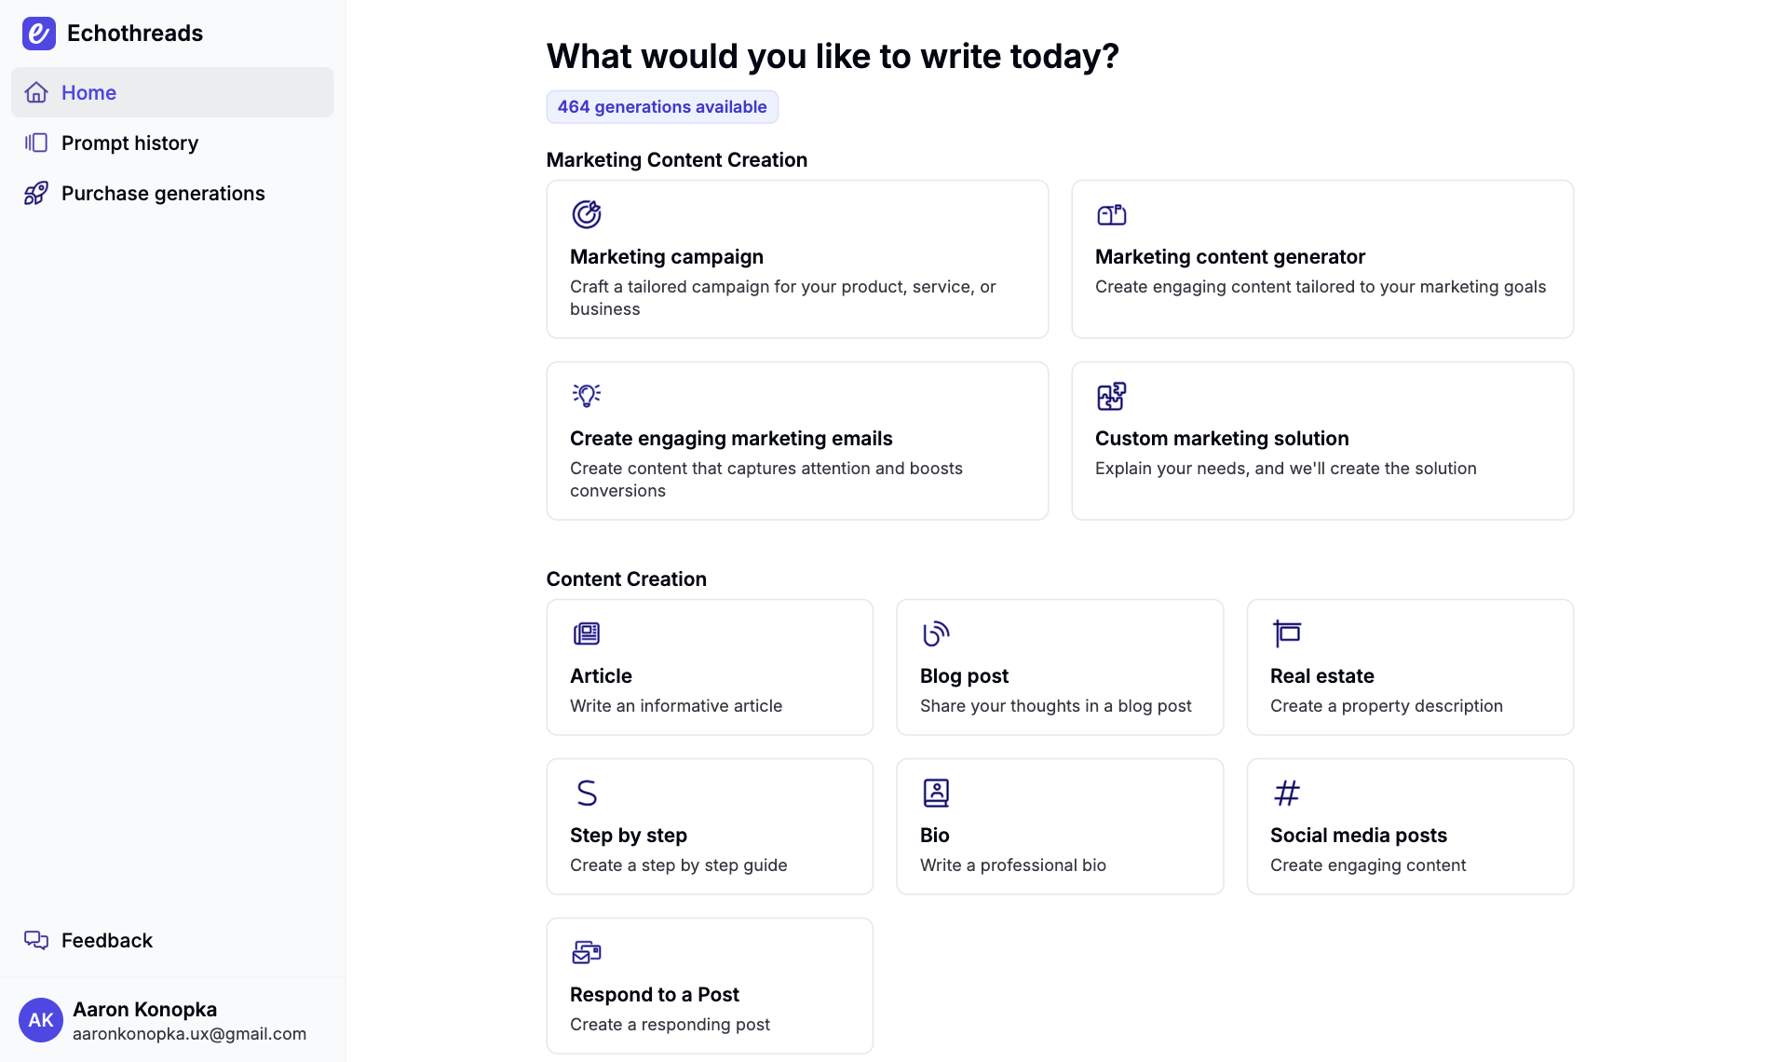Image resolution: width=1775 pixels, height=1062 pixels.
Task: Go to Purchase generations page
Action: [x=163, y=193]
